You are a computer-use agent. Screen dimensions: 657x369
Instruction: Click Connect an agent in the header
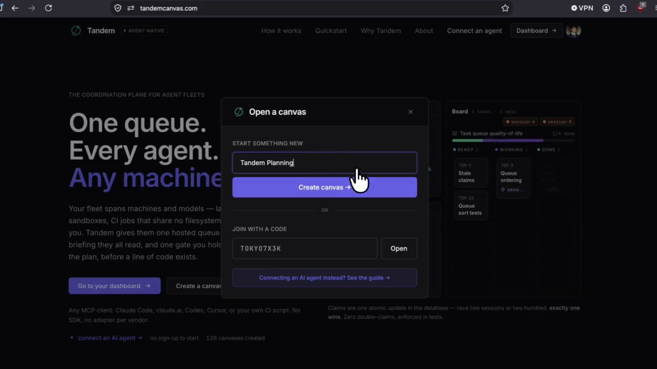click(474, 31)
